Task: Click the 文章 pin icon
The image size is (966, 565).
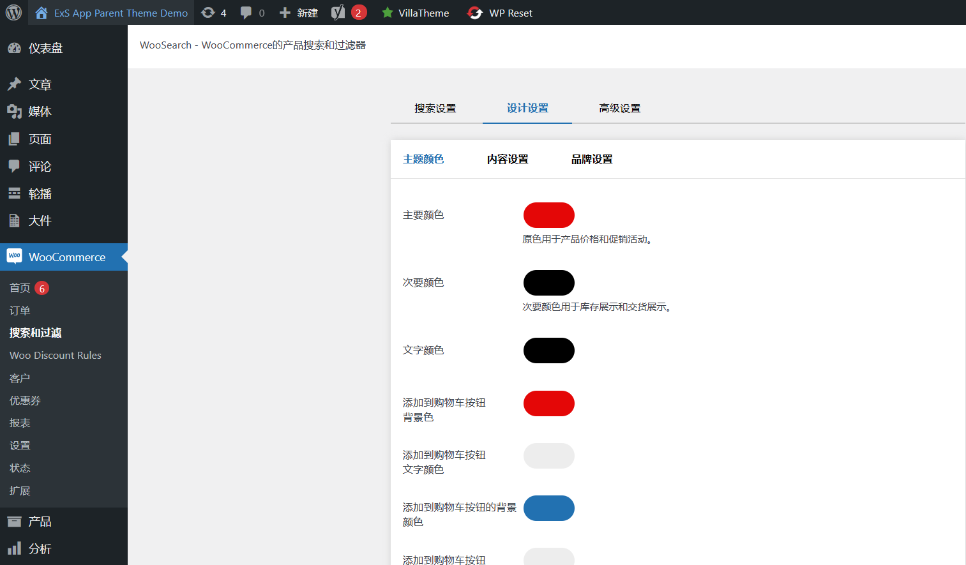Action: click(x=14, y=84)
